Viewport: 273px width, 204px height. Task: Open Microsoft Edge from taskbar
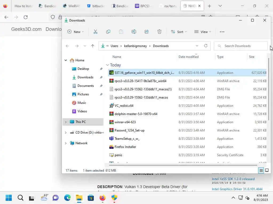click(x=67, y=198)
